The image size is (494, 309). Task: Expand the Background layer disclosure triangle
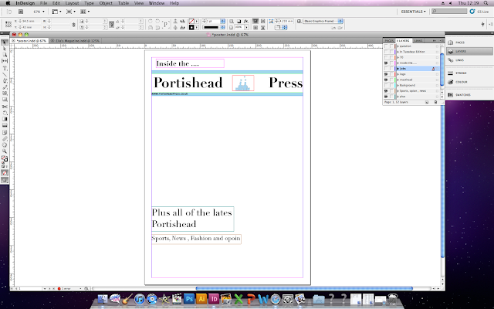[x=398, y=86]
